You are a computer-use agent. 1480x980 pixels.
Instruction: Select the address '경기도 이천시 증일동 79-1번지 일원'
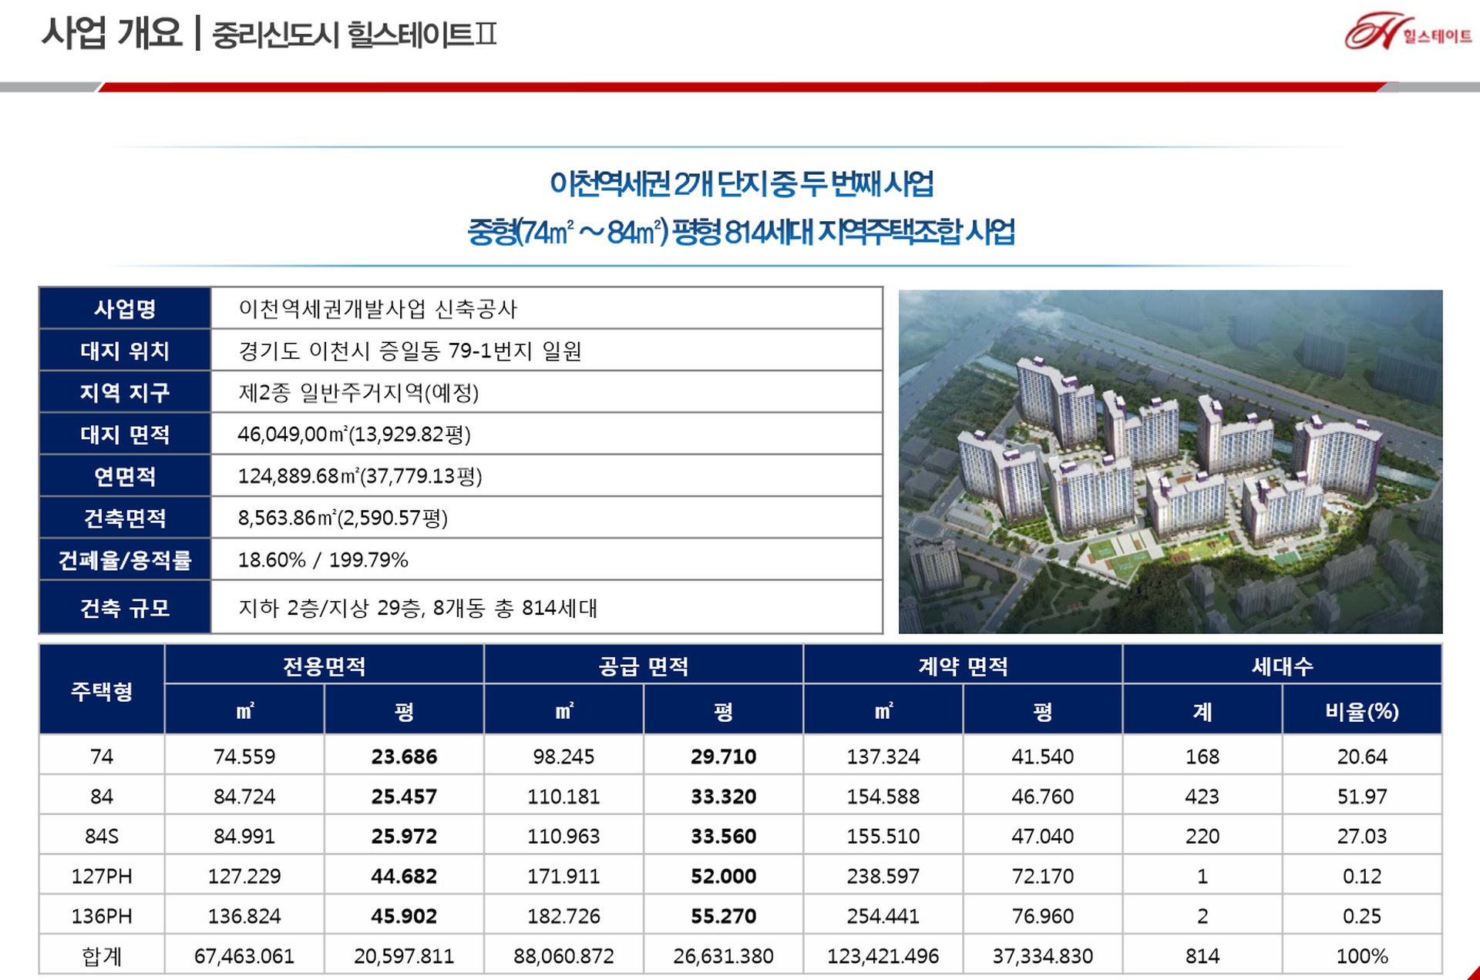[x=410, y=351]
